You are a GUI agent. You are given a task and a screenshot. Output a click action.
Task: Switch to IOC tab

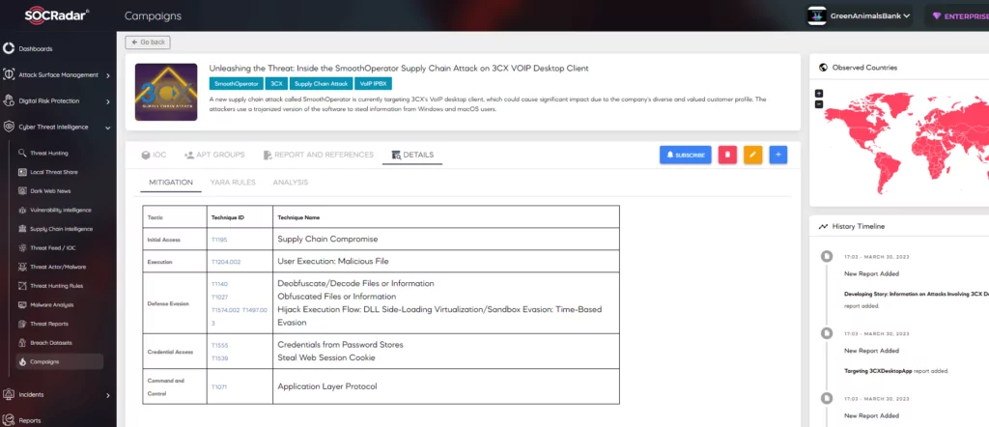coord(154,155)
